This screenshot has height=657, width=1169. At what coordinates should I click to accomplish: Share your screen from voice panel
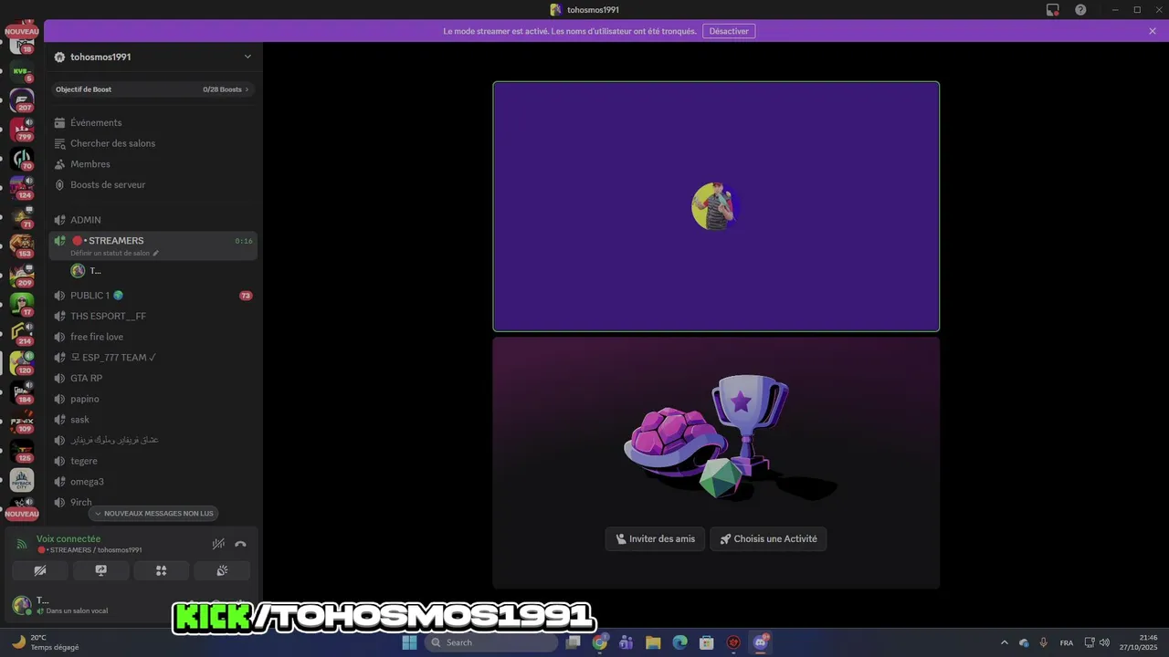point(100,570)
